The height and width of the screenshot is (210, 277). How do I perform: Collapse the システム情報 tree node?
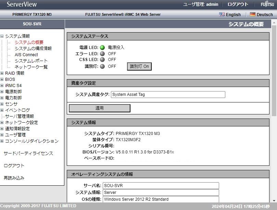point(2,36)
